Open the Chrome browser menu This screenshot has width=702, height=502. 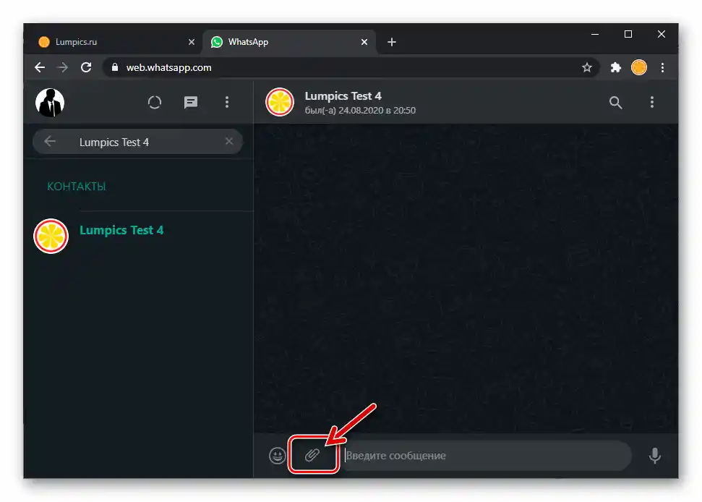[663, 67]
